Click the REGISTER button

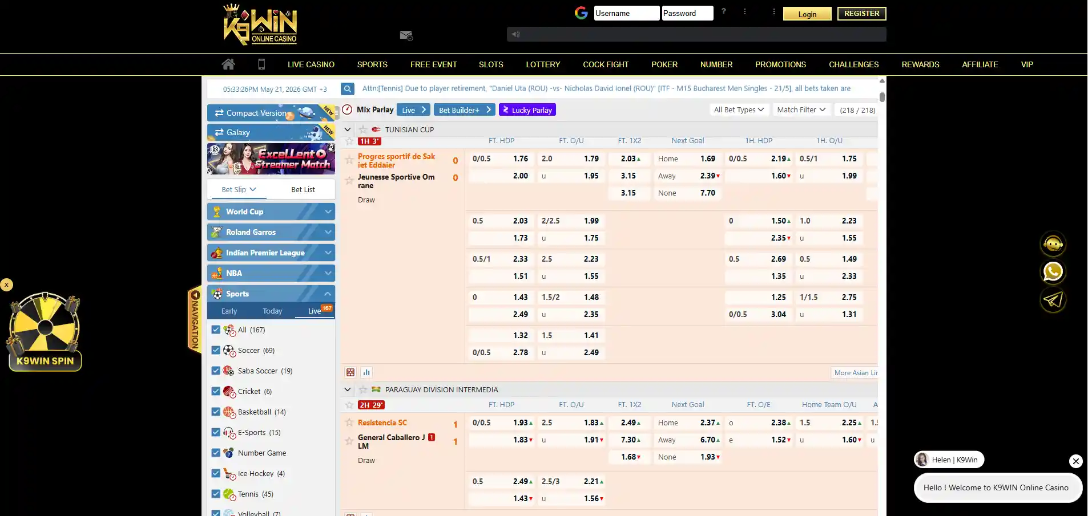pos(861,14)
